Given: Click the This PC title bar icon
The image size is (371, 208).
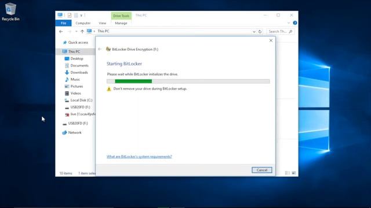Looking at the screenshot, I should pos(60,15).
